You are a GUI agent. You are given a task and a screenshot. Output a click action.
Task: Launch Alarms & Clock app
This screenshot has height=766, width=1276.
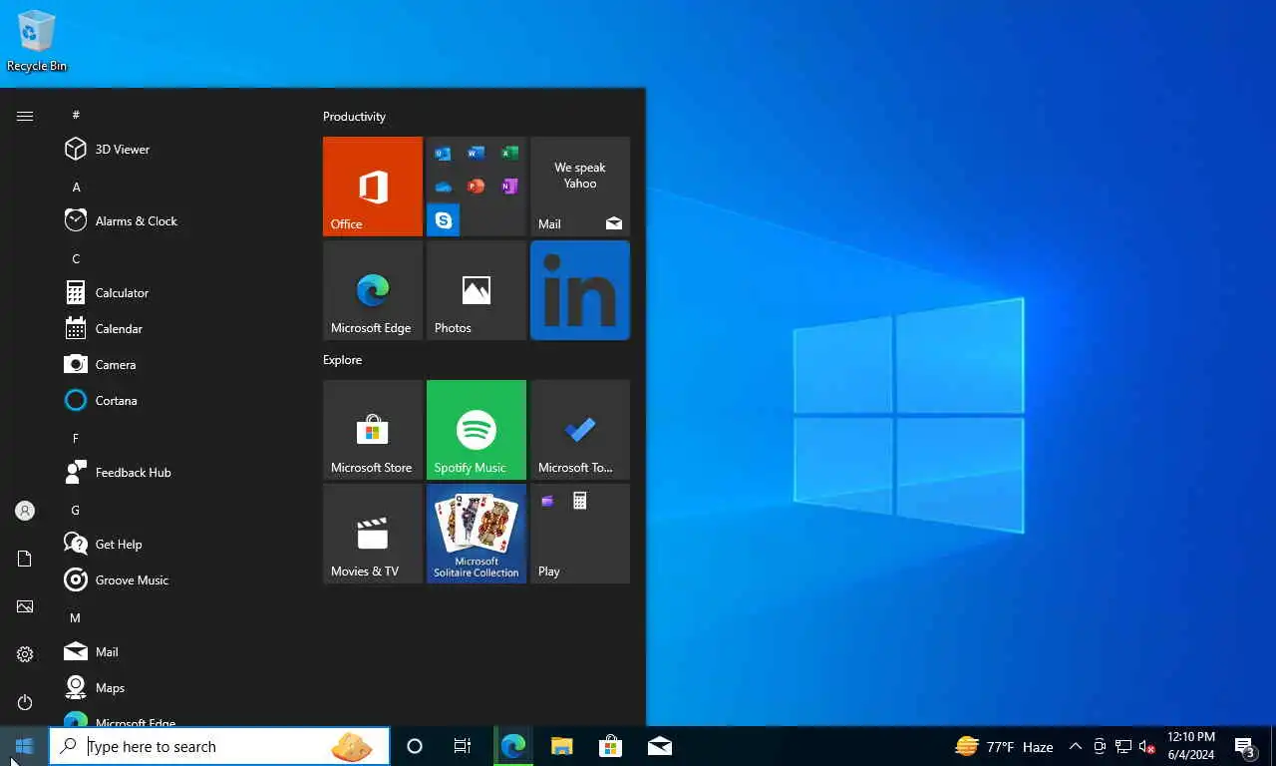(x=179, y=220)
